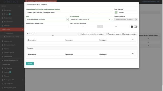Viewport: 163px width, 91px height.
Task: Click the queue color hex code field
Action: (128, 12)
